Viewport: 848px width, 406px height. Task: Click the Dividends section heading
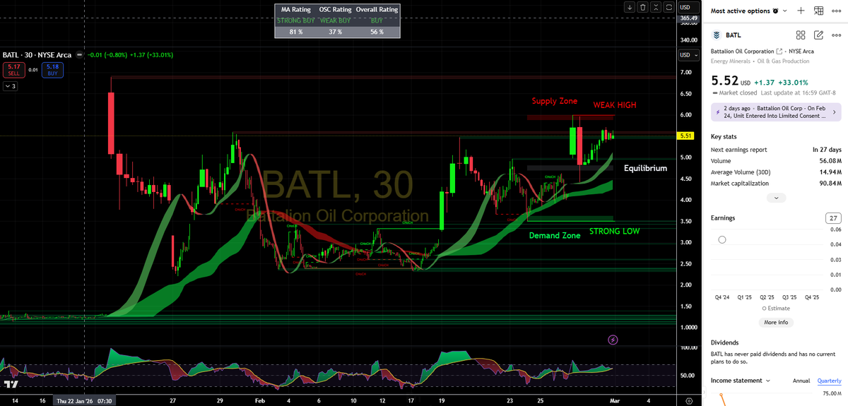coord(726,342)
